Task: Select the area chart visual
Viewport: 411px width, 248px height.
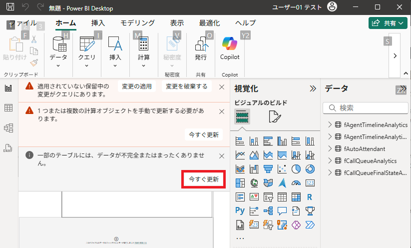Action: (254, 155)
